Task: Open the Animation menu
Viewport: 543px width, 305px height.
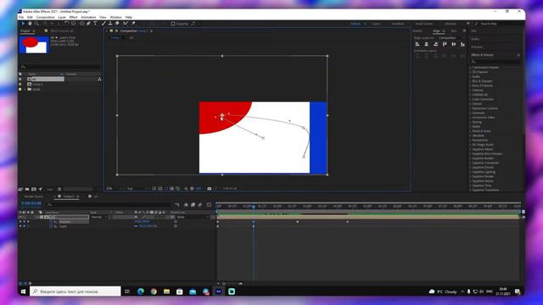Action: (88, 17)
